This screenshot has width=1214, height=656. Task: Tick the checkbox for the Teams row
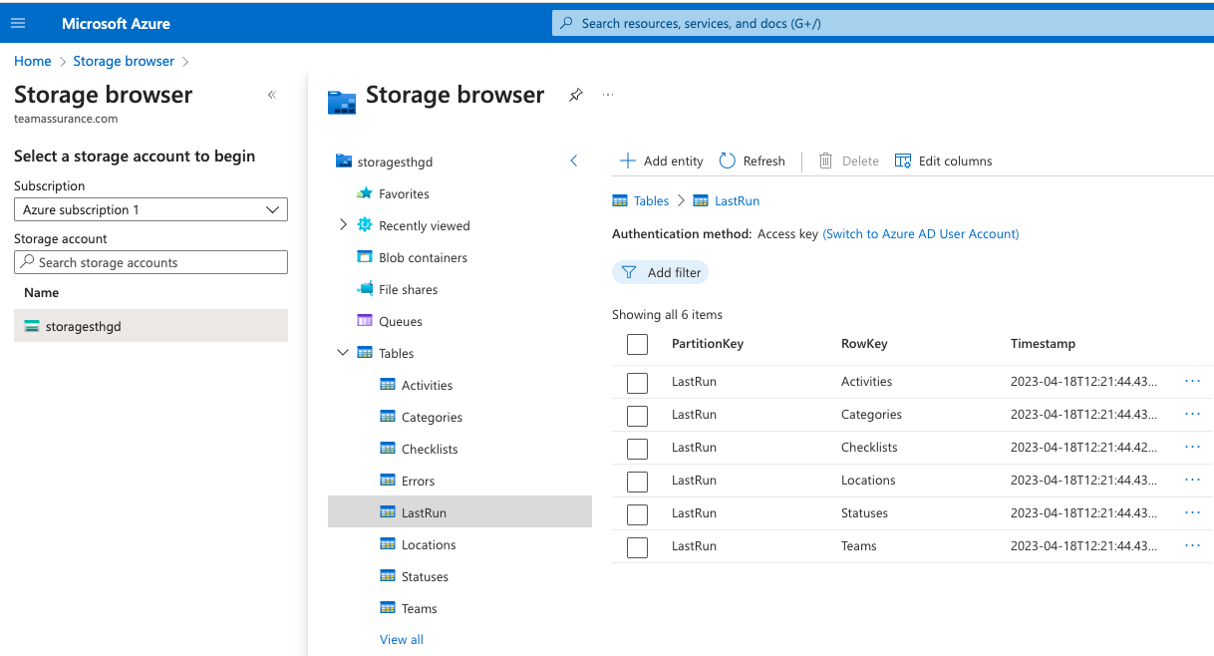click(x=637, y=546)
